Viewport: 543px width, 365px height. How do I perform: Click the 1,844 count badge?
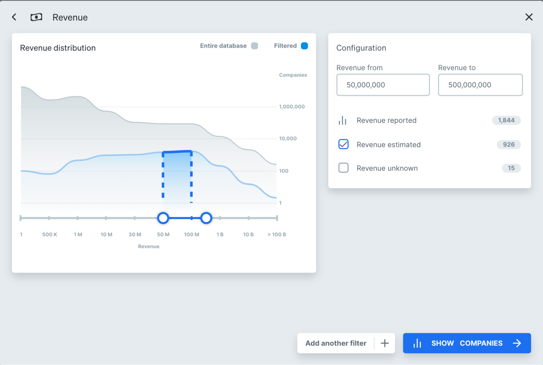click(506, 120)
